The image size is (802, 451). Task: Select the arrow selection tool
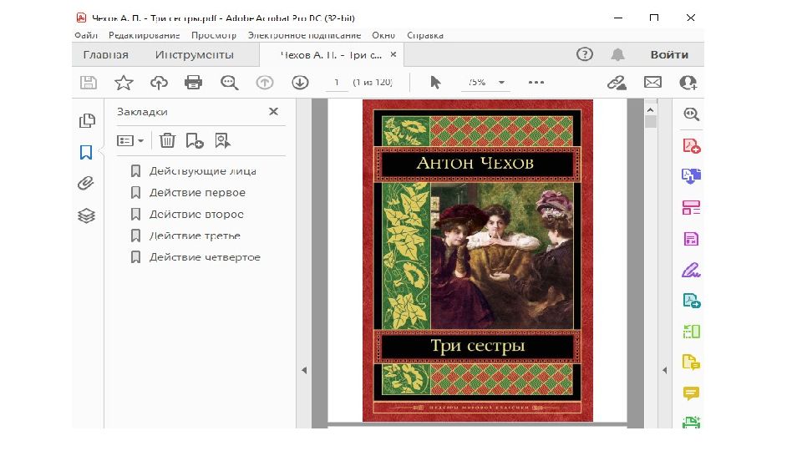pyautogui.click(x=435, y=83)
